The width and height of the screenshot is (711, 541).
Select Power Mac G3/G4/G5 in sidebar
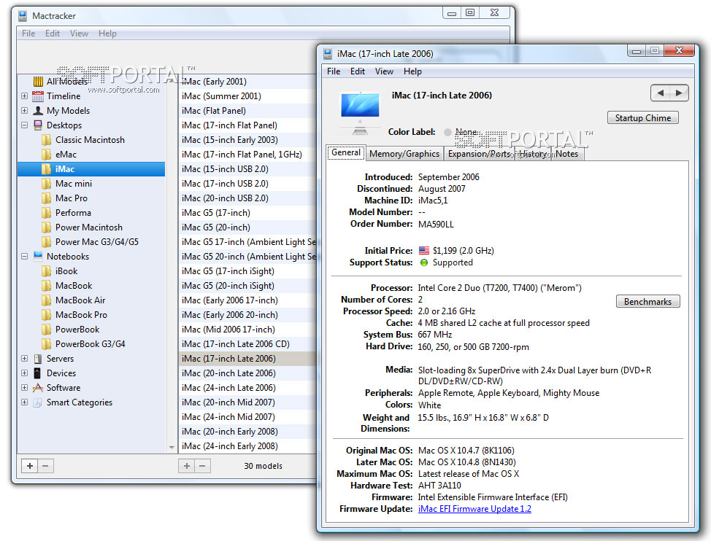[x=96, y=242]
